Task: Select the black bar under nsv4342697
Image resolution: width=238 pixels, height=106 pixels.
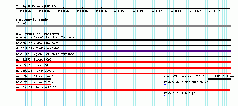Action: [123, 40]
